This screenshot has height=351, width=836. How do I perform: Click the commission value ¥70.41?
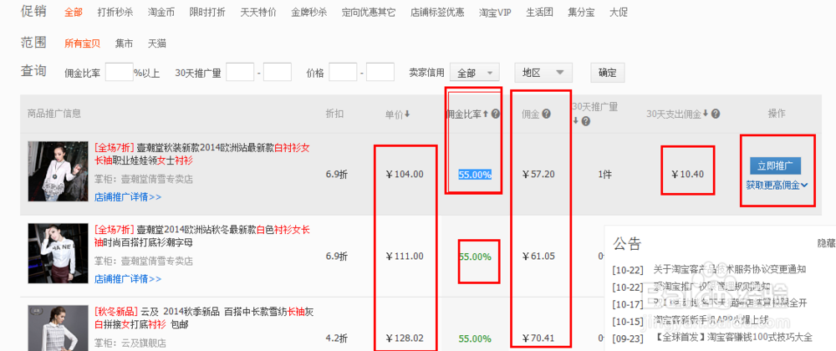click(538, 338)
